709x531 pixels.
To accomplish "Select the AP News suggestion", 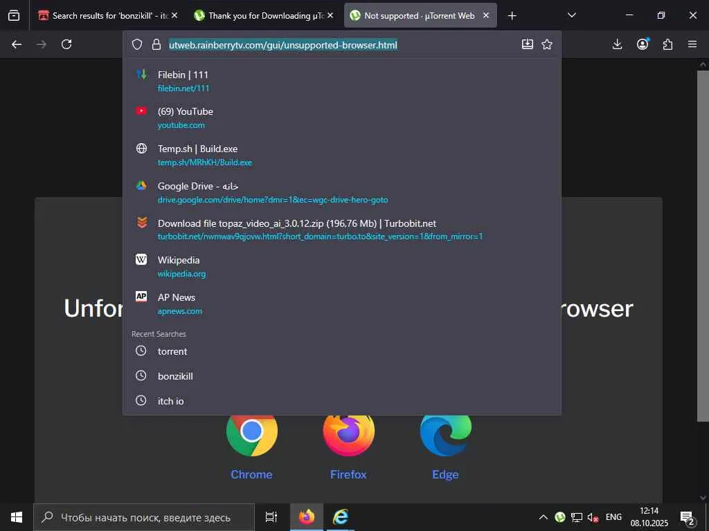I will point(342,304).
